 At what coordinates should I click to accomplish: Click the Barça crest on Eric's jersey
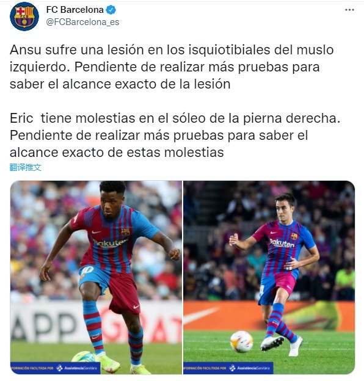tap(294, 236)
